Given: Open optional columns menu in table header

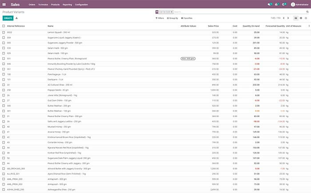Looking at the screenshot, I should (309, 26).
